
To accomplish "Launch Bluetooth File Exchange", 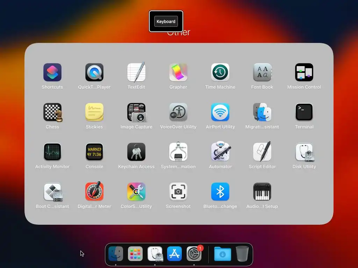I will pos(220,192).
